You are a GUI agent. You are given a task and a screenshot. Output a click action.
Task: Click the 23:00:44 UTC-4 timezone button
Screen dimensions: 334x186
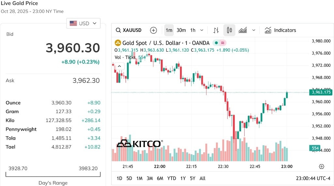coord(313,178)
